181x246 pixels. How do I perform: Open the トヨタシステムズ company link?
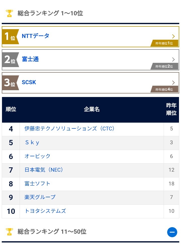(x=45, y=211)
